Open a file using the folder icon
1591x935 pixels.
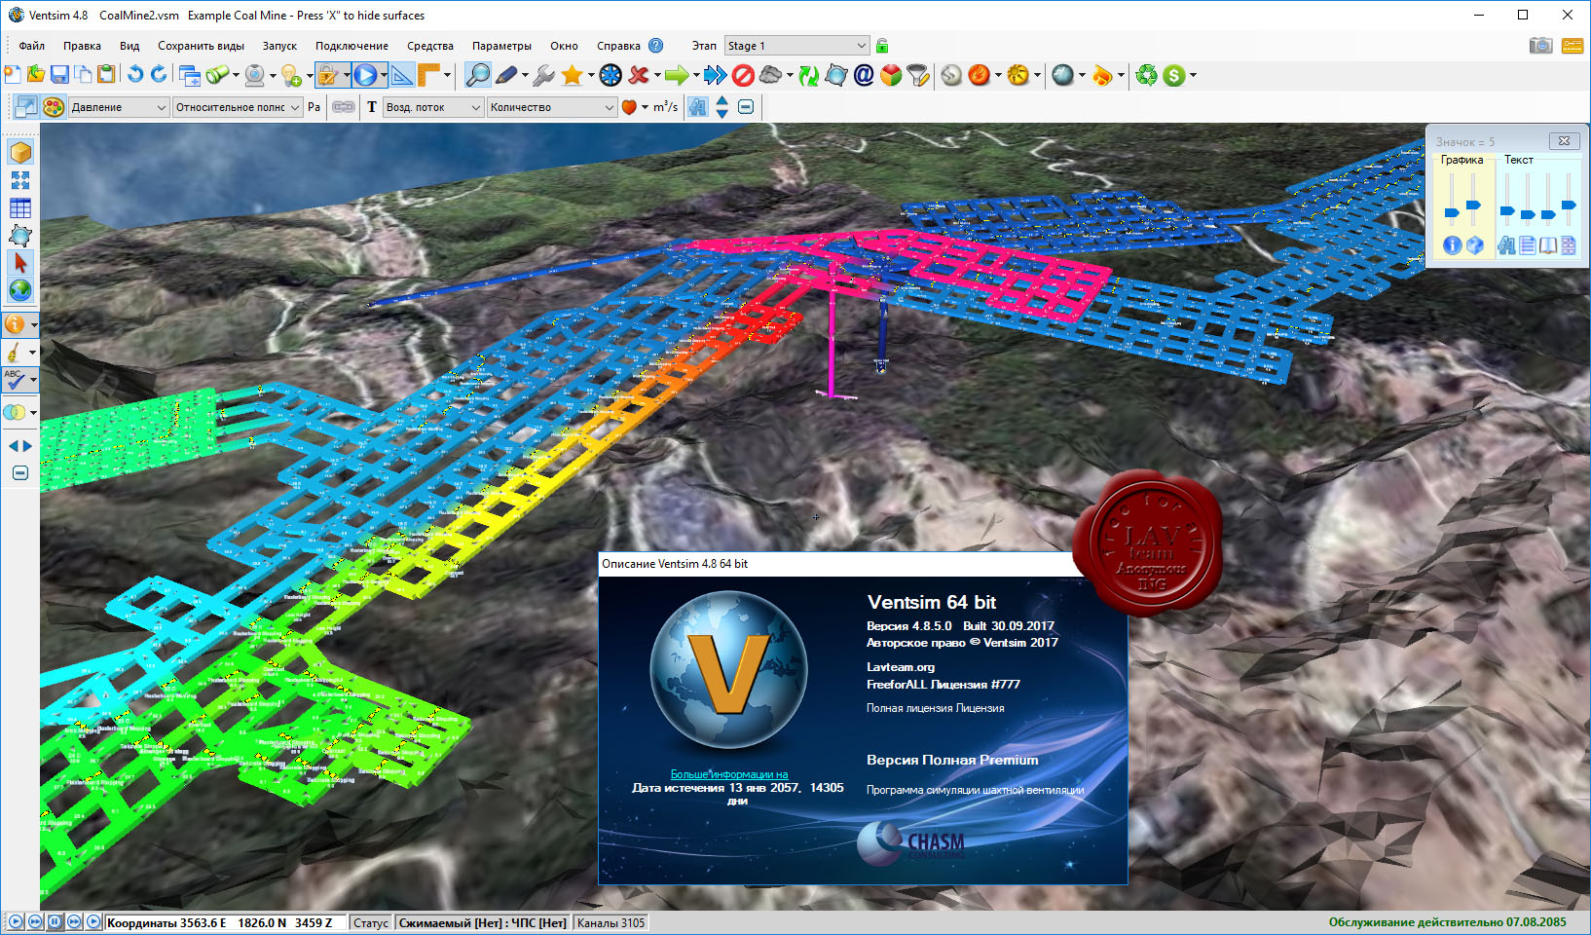(x=36, y=75)
